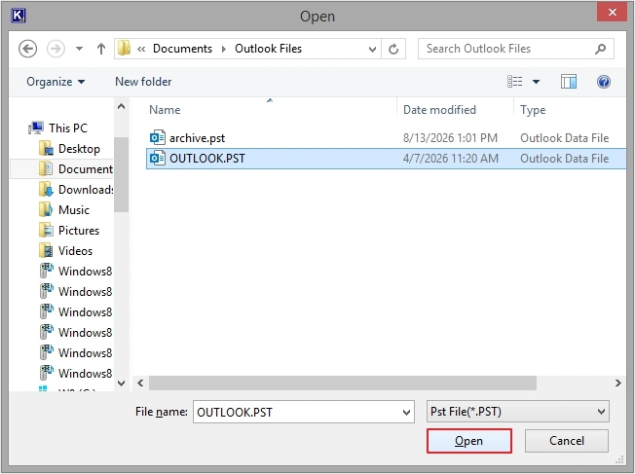This screenshot has height=474, width=635.
Task: Click the Videos folder icon
Action: (46, 250)
